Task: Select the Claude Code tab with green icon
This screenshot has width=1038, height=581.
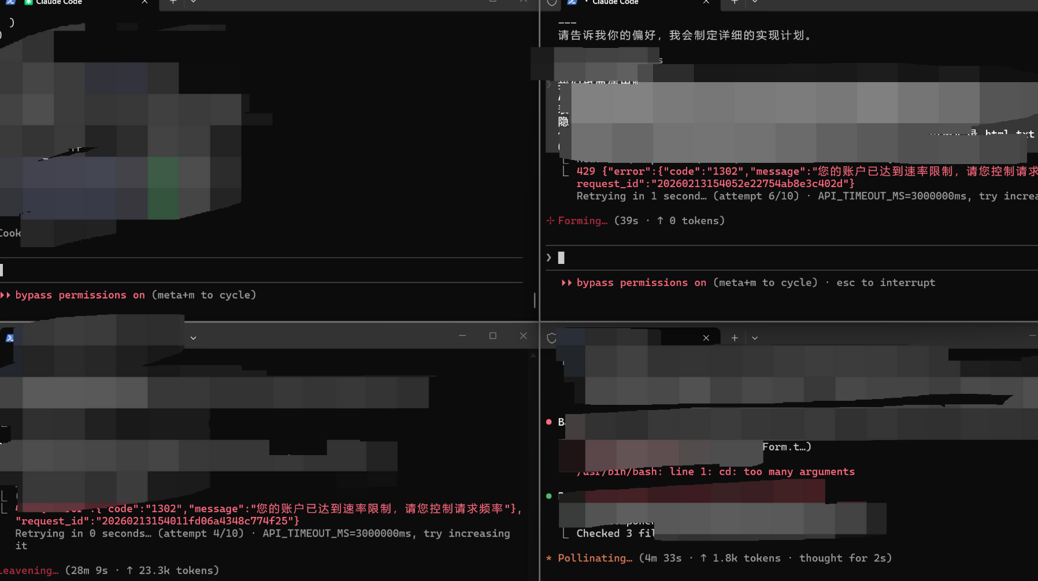Action: 58,3
